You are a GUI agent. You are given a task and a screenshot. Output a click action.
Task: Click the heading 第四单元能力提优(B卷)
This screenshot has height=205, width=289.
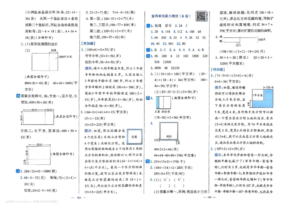click(x=171, y=16)
